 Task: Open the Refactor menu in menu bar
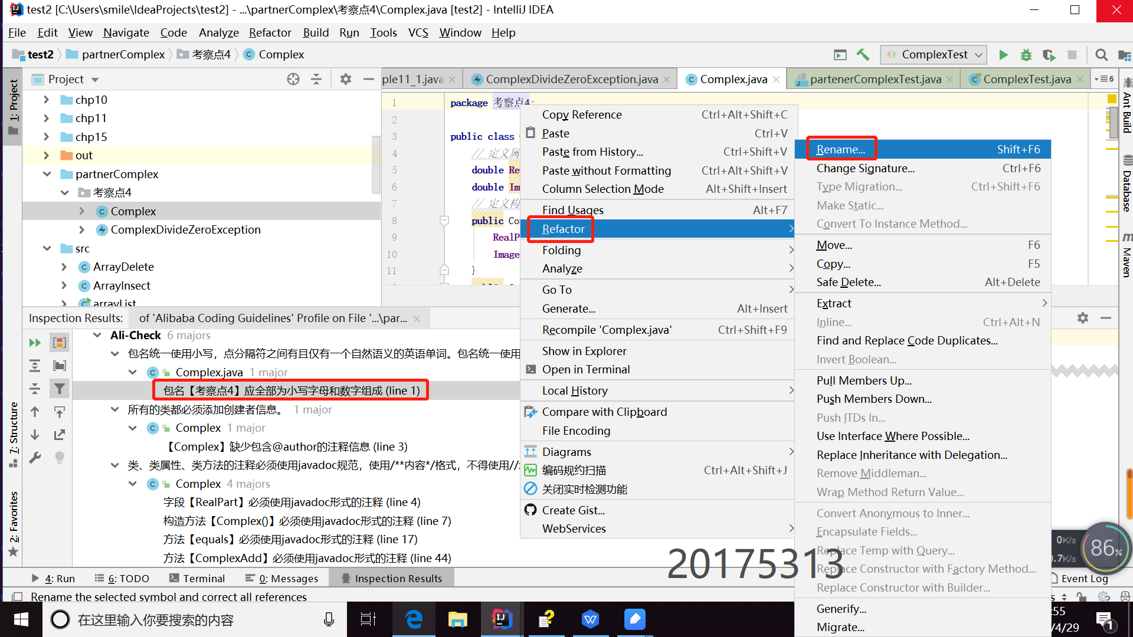pyautogui.click(x=270, y=32)
